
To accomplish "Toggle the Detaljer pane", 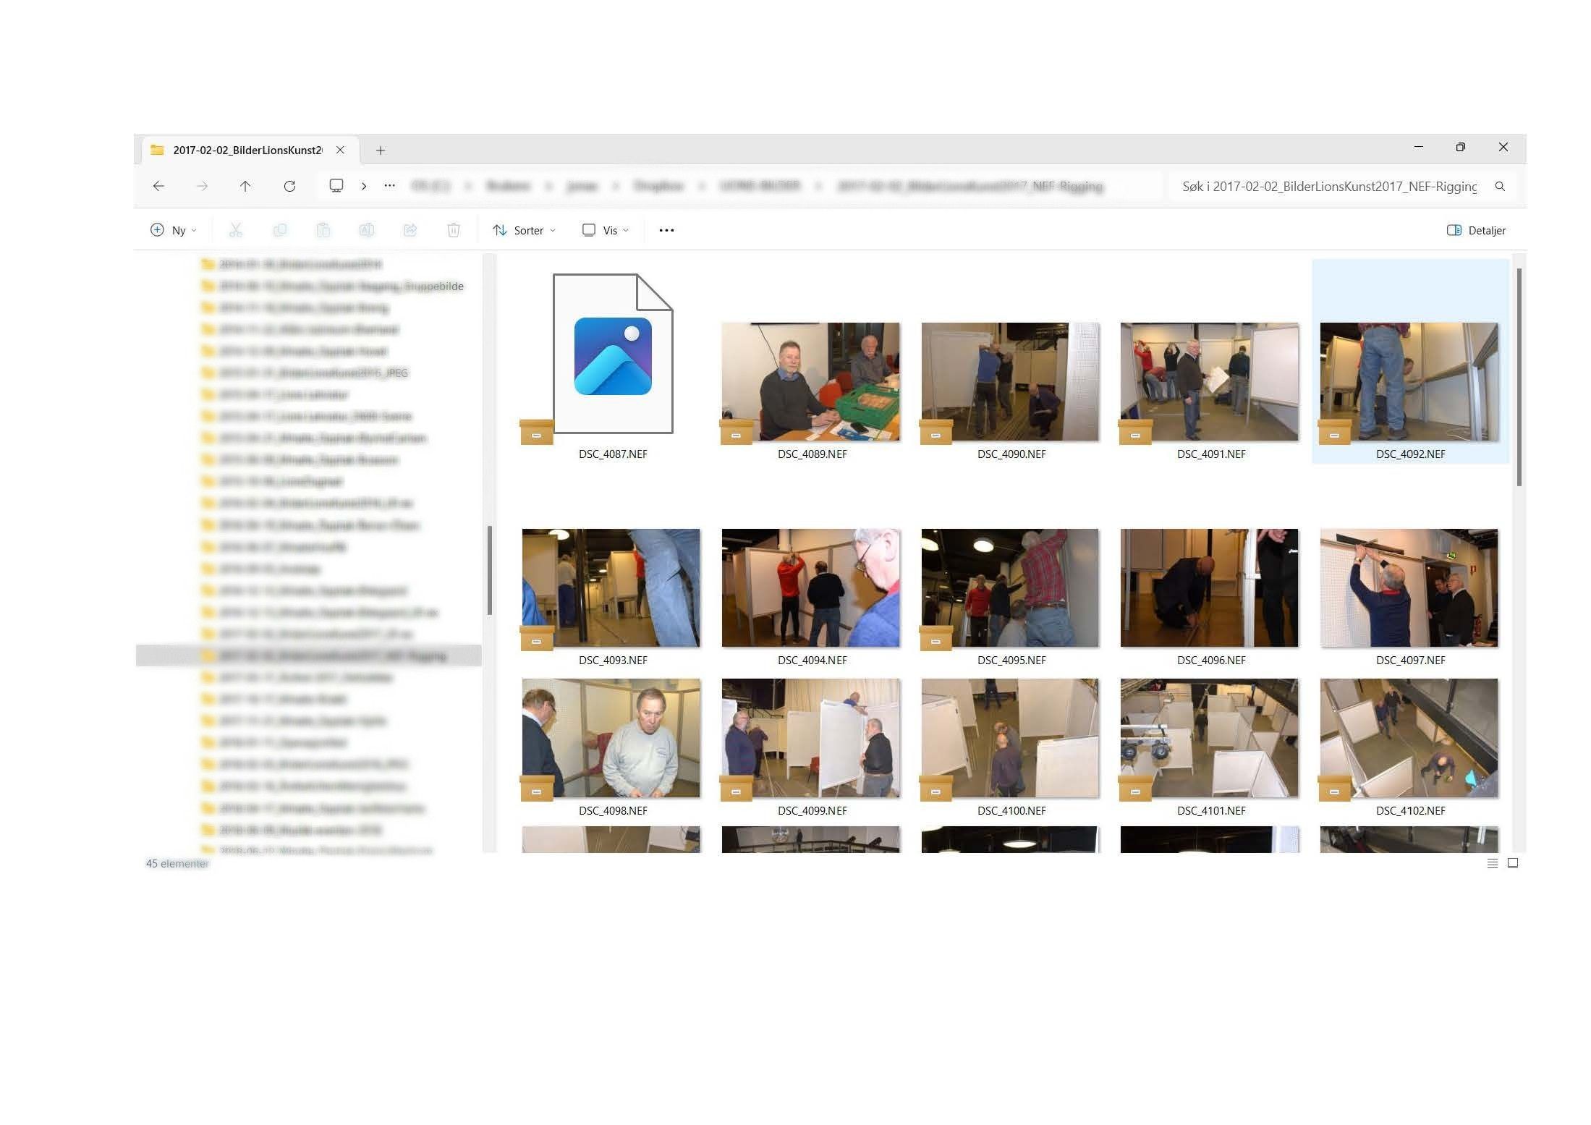I will (x=1476, y=230).
